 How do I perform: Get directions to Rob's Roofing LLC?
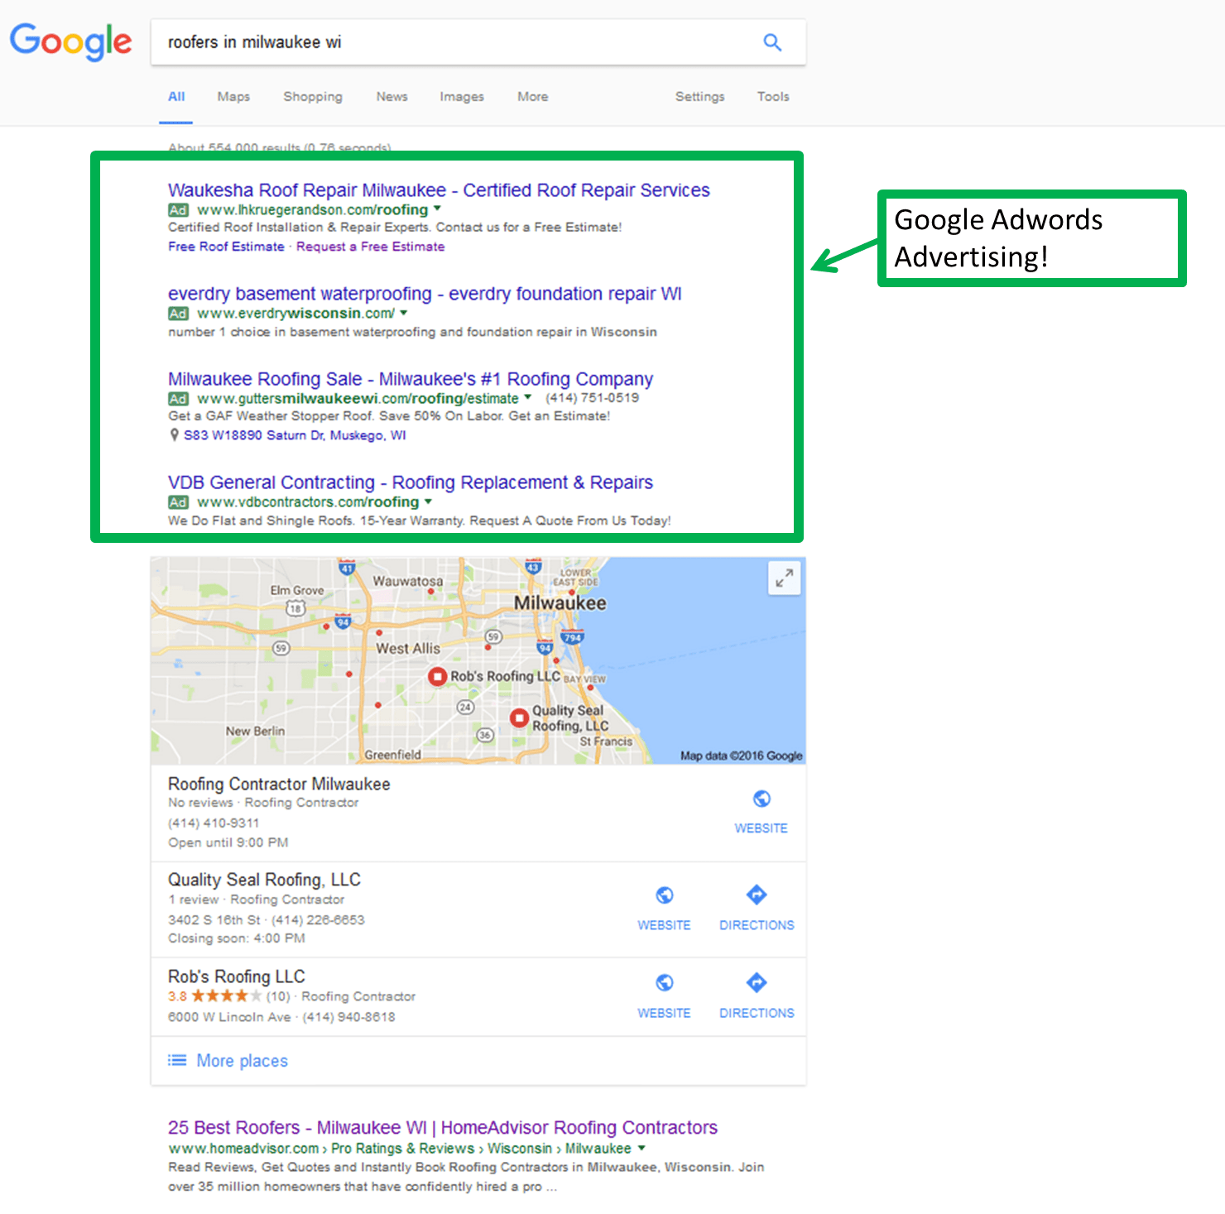[756, 983]
